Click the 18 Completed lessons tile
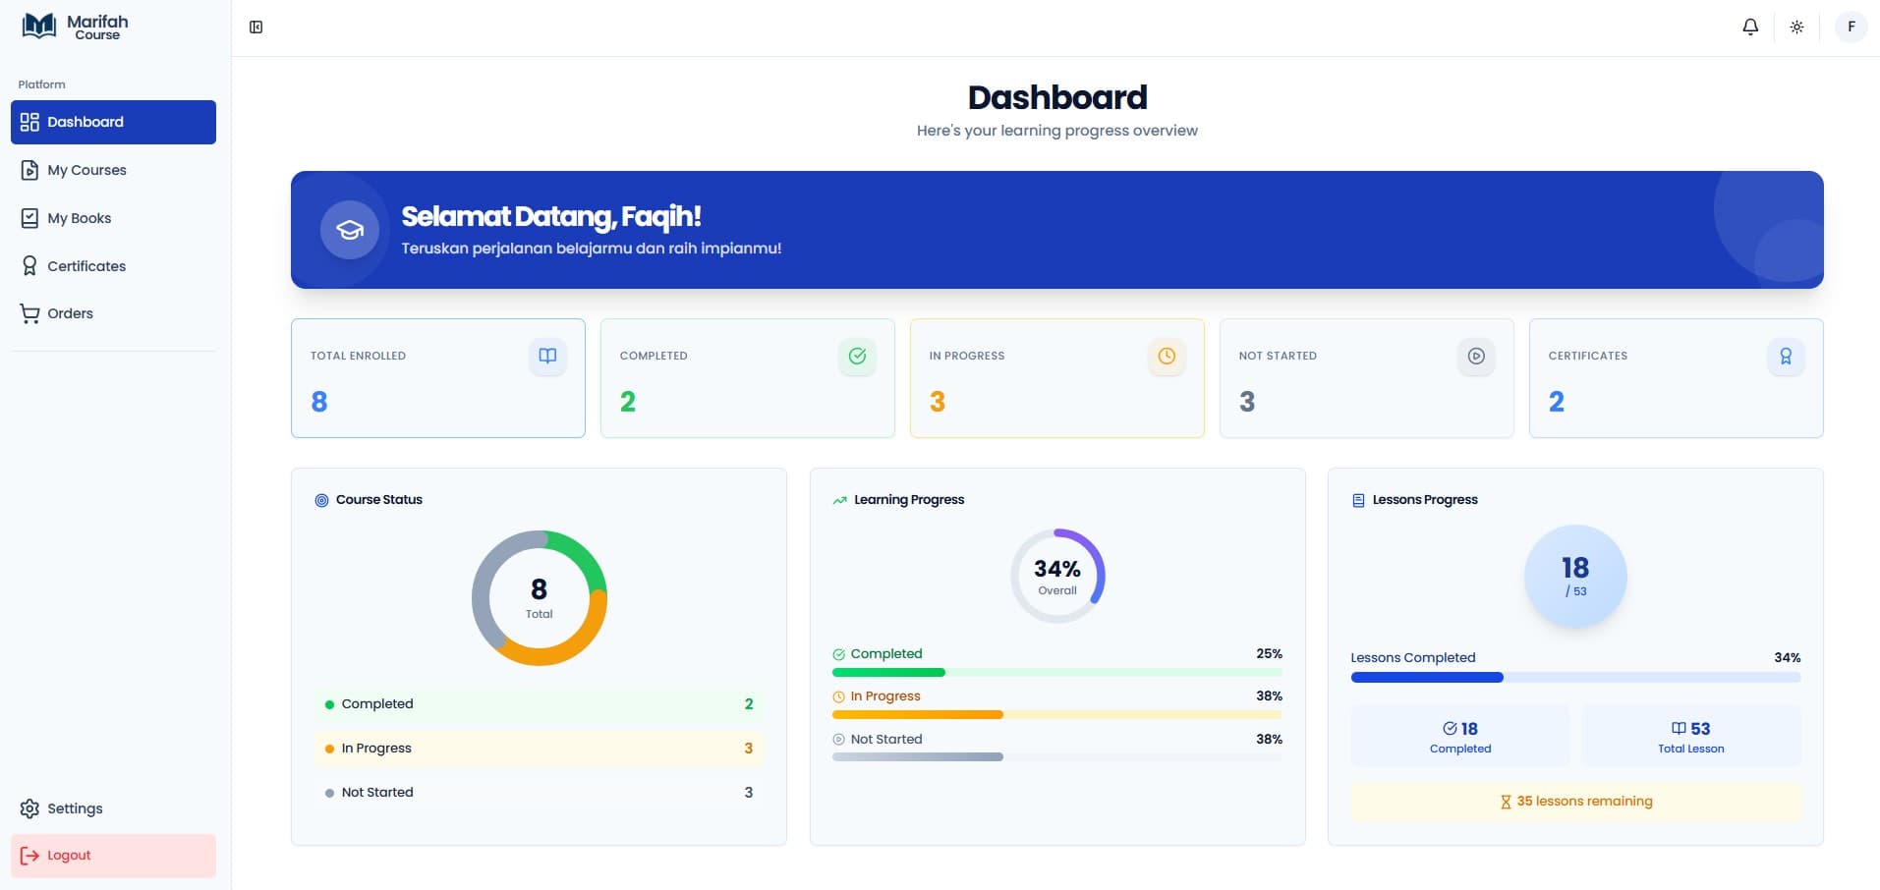 [x=1460, y=736]
